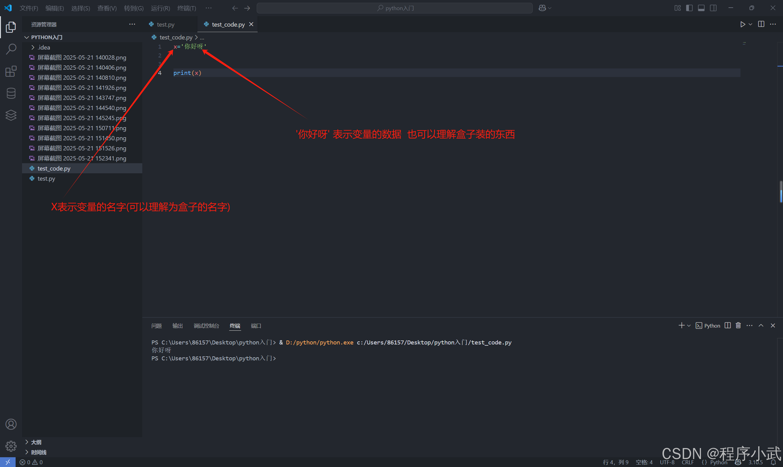
Task: Open the Manage gear icon
Action: pos(11,446)
